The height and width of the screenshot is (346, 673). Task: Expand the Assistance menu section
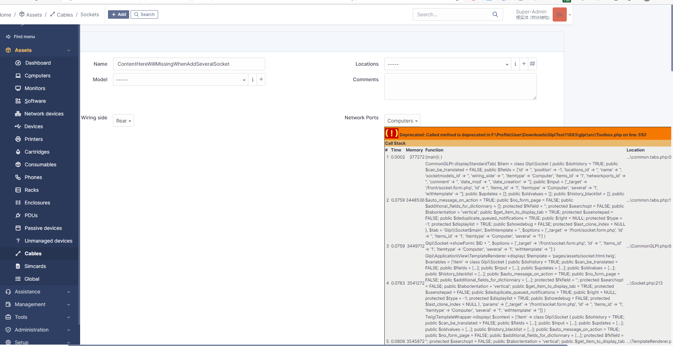click(x=68, y=292)
